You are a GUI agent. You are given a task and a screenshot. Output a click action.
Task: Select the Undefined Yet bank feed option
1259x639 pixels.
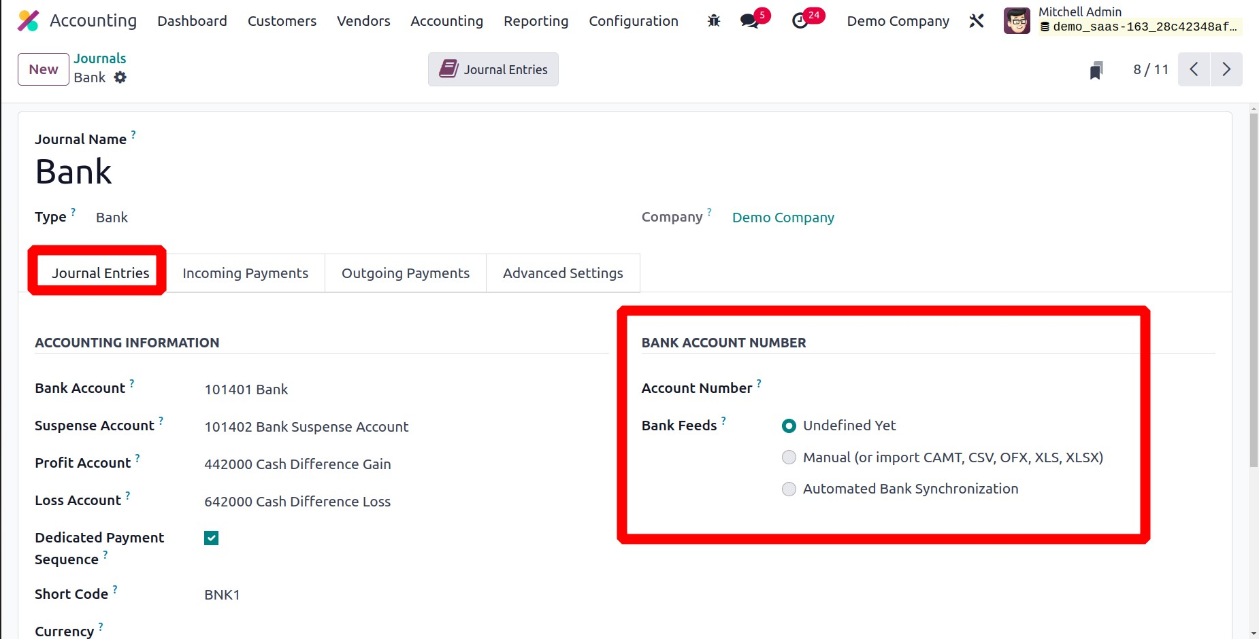789,426
